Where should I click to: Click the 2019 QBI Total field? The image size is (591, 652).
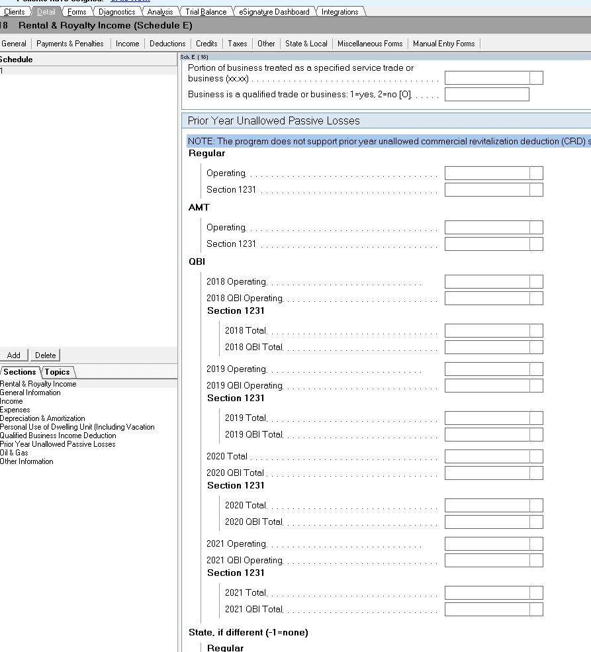point(487,434)
